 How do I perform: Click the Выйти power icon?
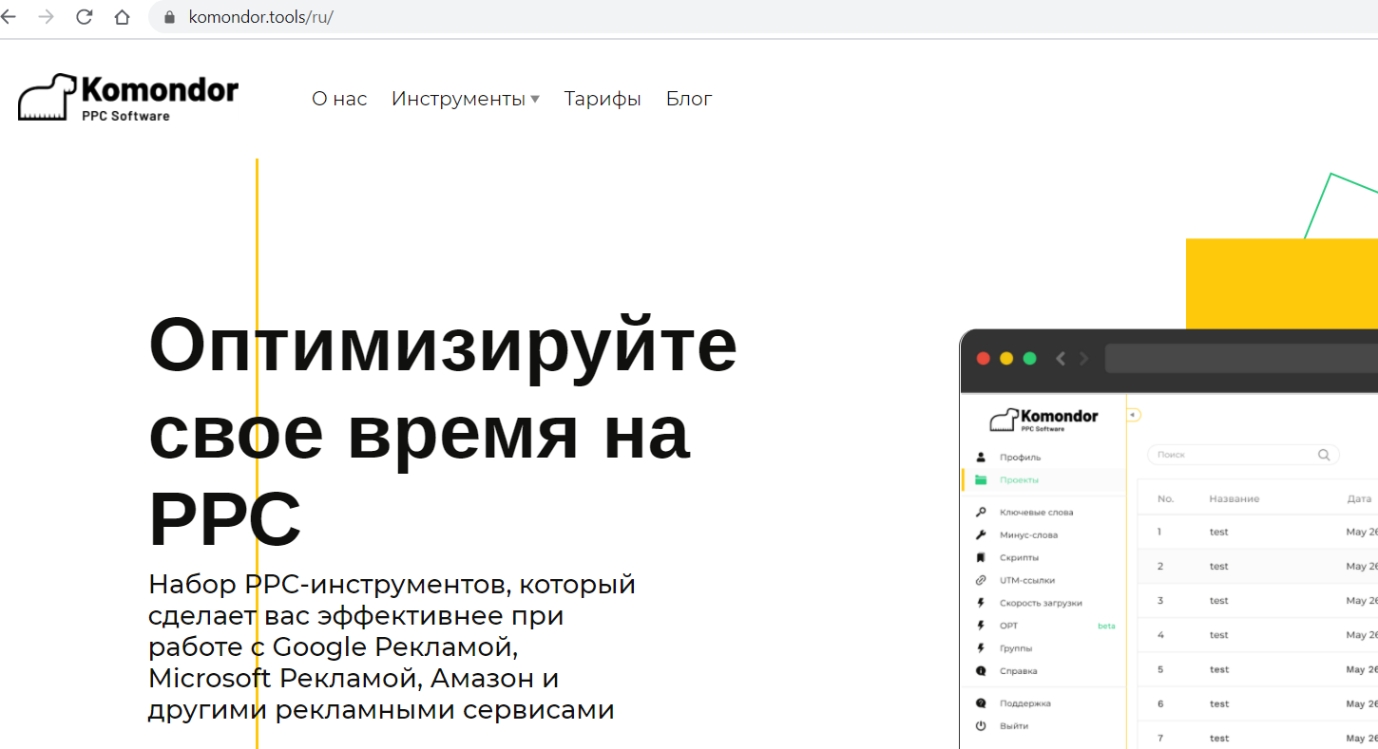click(x=981, y=726)
